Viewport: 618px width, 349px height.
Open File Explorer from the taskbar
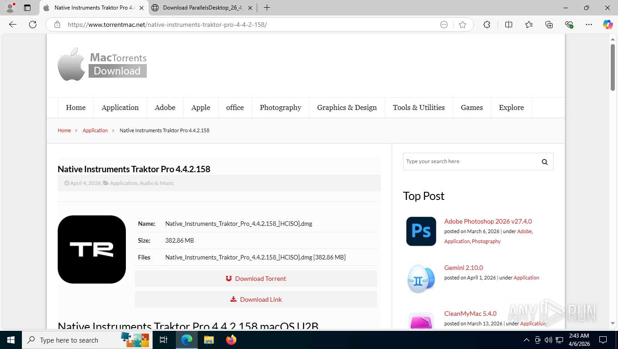[x=209, y=340]
